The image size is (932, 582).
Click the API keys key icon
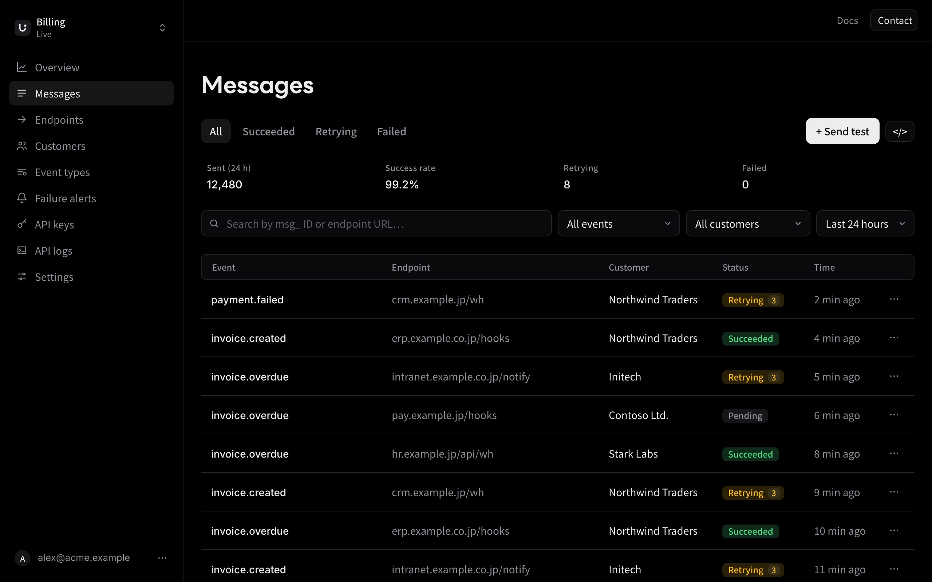pos(21,224)
